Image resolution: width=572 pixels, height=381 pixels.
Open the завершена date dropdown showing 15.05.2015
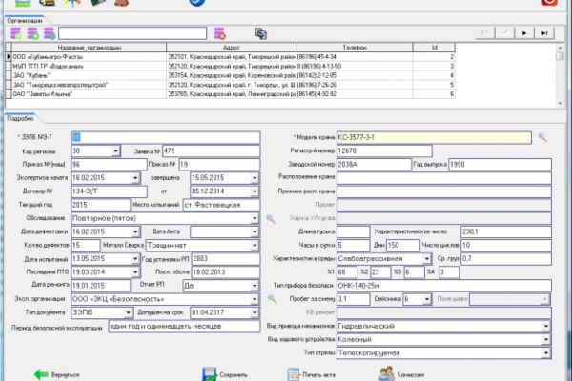[255, 178]
